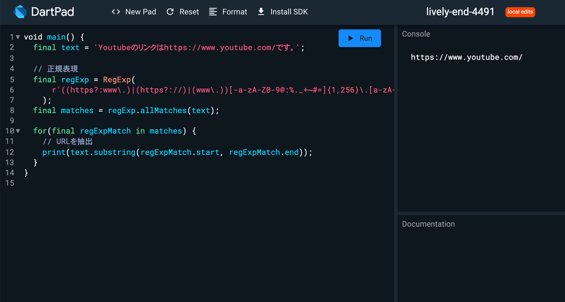Run the Dart program
Viewport: 565px width, 302px height.
360,39
